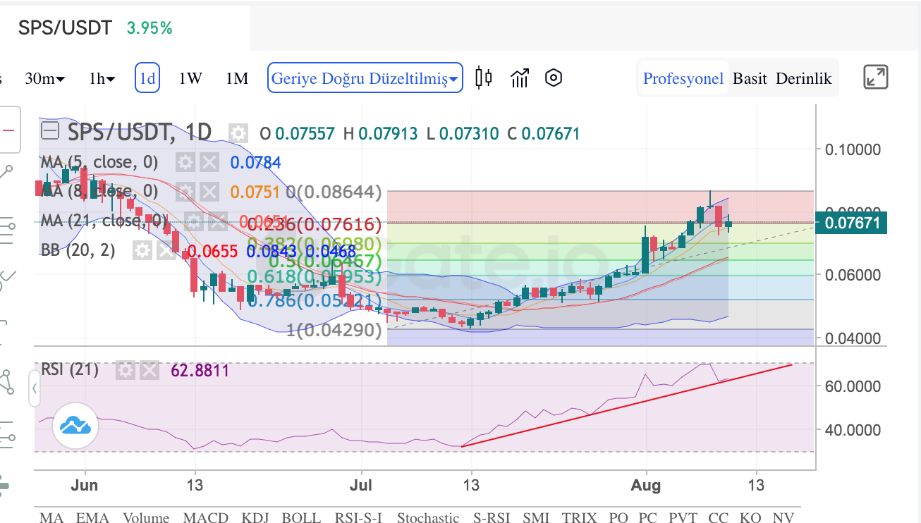Open settings gear for RSI (21)
This screenshot has width=921, height=523.
[126, 370]
